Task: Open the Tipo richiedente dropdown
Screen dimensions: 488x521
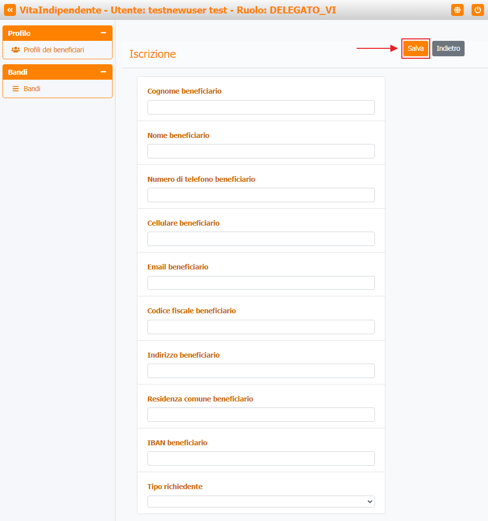Action: (261, 502)
